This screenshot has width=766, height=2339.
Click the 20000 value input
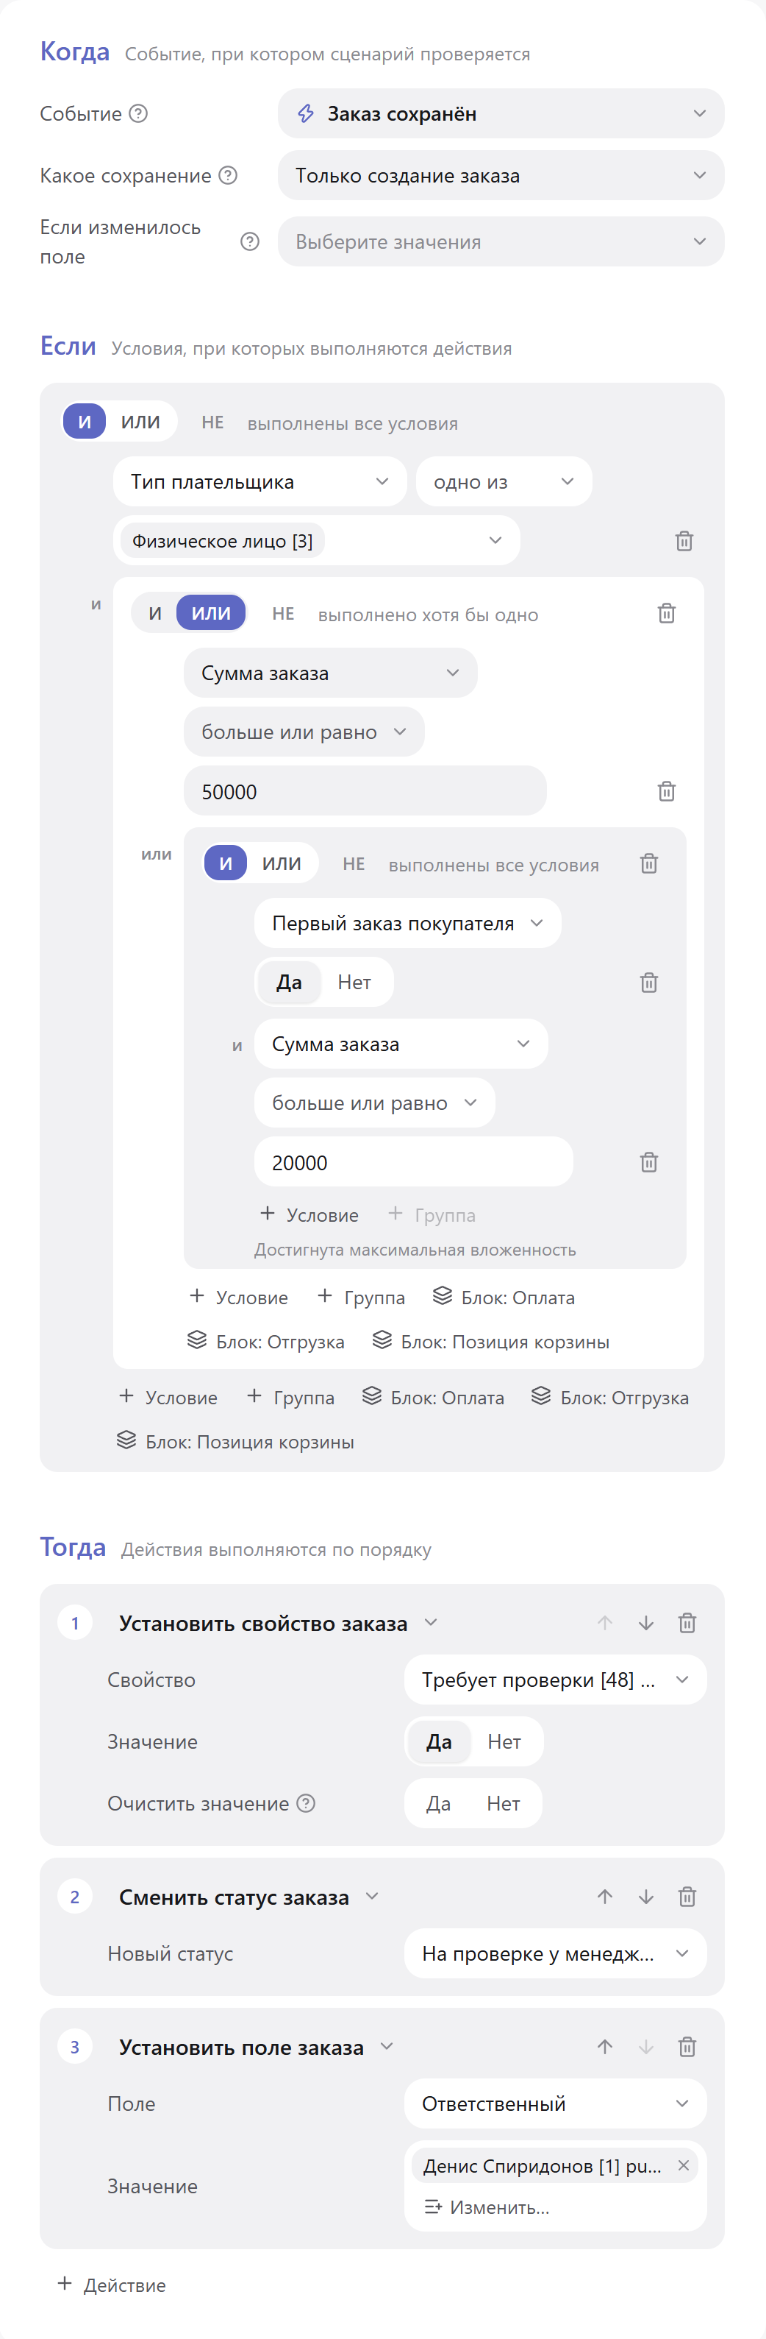click(413, 1162)
